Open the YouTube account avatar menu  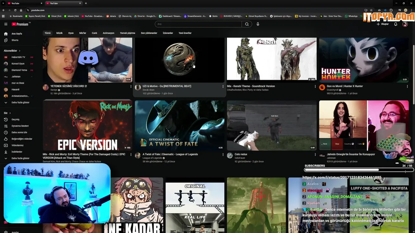tap(405, 24)
